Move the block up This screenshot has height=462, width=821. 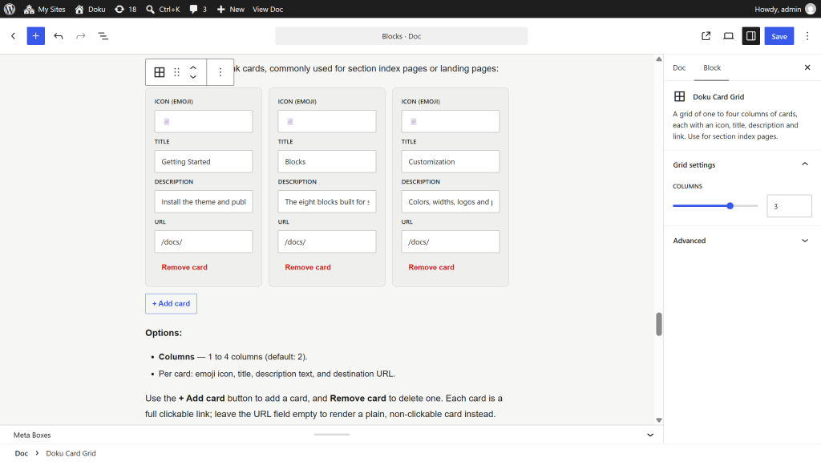193,67
